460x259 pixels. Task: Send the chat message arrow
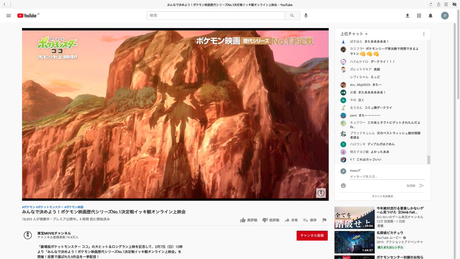click(x=422, y=186)
